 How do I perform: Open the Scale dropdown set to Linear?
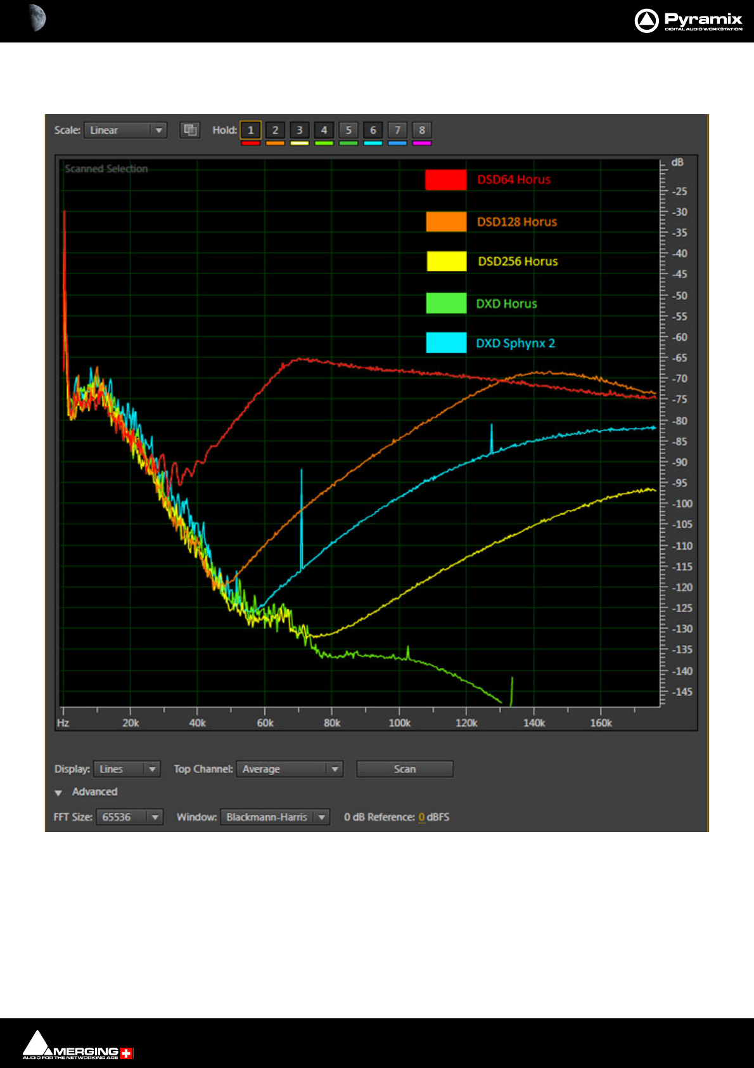pos(125,130)
